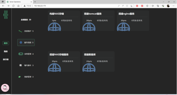Open the 搭建tomcat服务 challenge card
Viewport: 177px width, 95px height.
tap(98, 21)
